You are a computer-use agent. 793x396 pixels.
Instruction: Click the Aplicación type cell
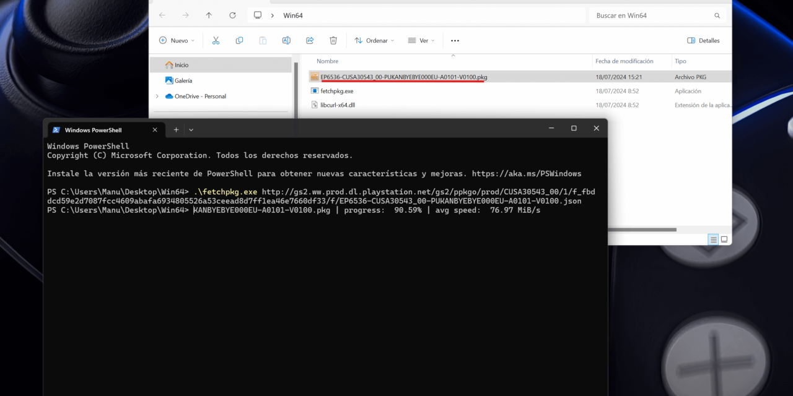(688, 91)
